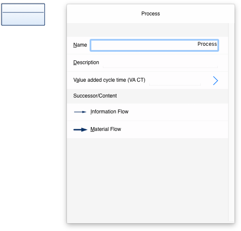Select the Process shape's upper header compartment
Screen dimensions: 241x231
tap(23, 8)
